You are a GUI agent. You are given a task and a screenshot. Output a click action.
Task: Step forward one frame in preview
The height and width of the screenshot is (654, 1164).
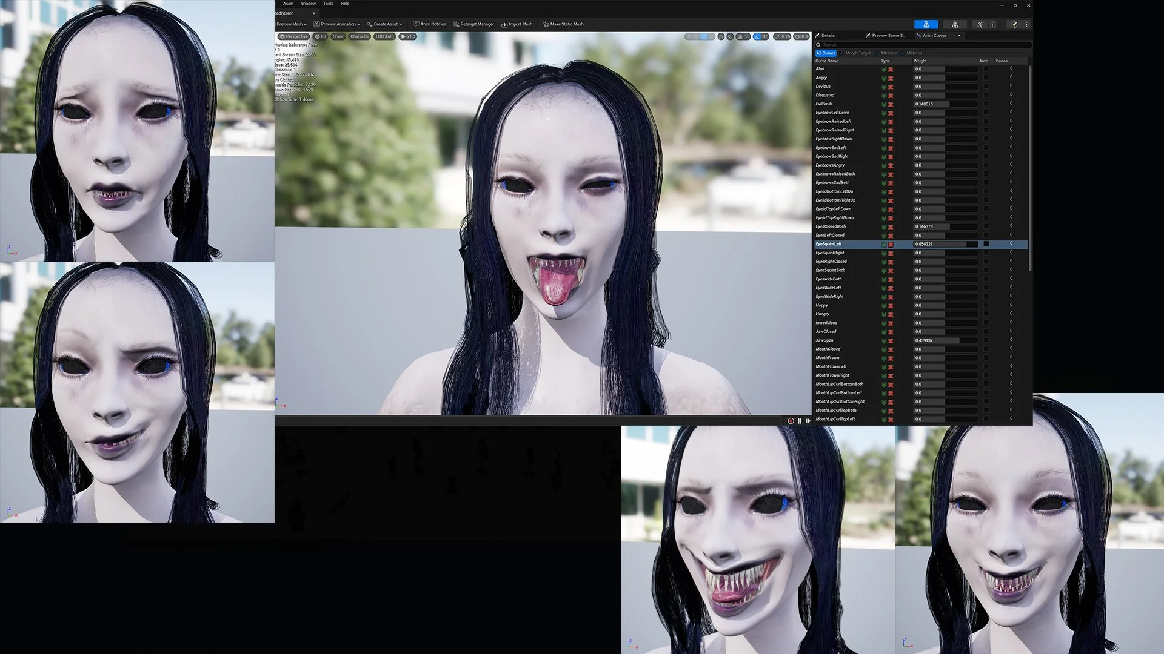click(808, 421)
